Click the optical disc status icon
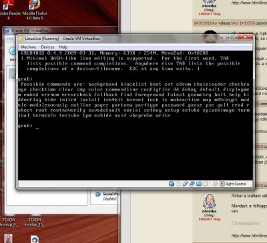Screen dimensions: 267x243 [x=178, y=184]
